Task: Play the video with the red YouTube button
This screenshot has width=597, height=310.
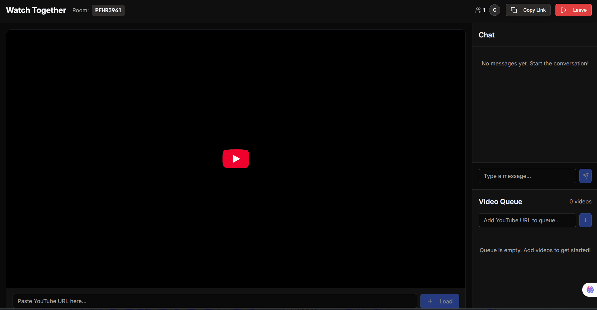Action: [x=236, y=159]
